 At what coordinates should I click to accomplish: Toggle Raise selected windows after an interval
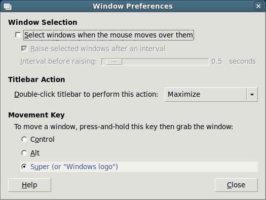[24, 49]
